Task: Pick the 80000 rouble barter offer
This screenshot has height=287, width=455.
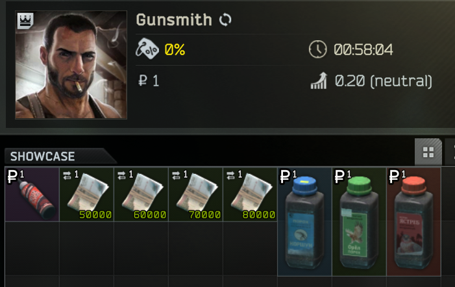Action: 250,194
